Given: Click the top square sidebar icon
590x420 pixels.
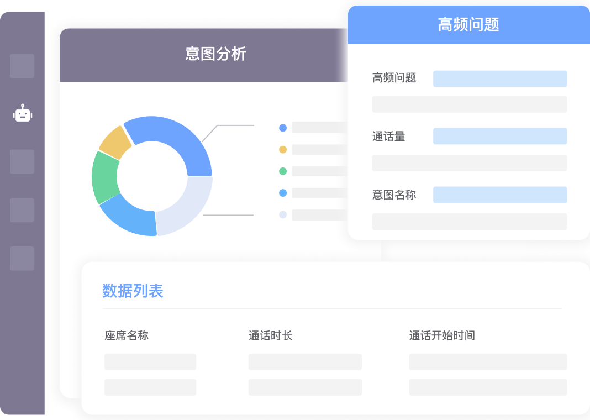Looking at the screenshot, I should 22,66.
